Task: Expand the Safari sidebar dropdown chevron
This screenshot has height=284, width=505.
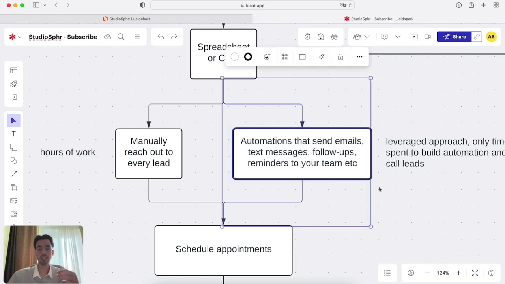Action: pos(45,5)
